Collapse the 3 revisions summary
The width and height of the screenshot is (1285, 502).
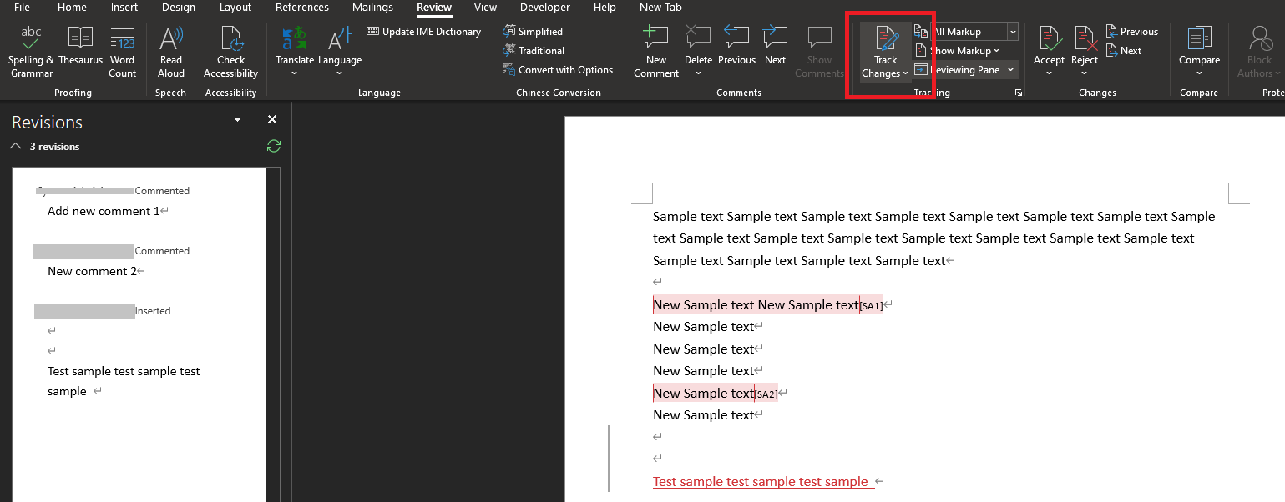[15, 146]
